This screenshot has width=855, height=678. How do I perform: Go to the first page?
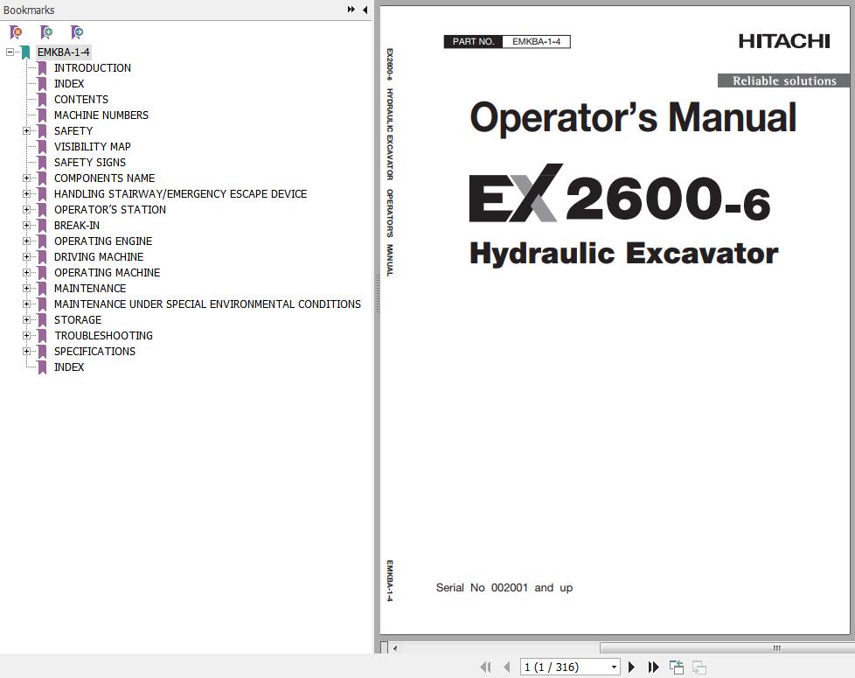(485, 668)
